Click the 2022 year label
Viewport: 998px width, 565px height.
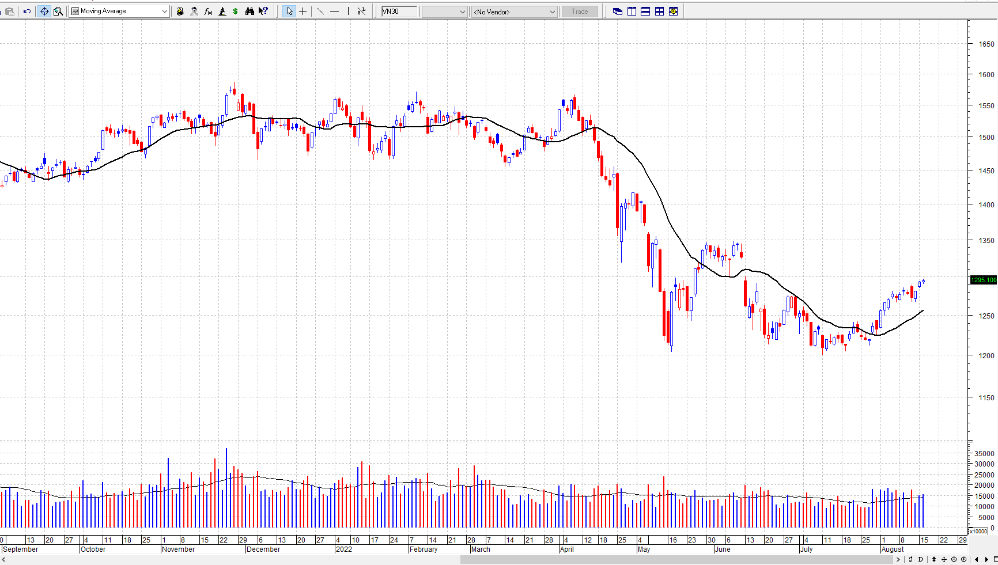344,549
